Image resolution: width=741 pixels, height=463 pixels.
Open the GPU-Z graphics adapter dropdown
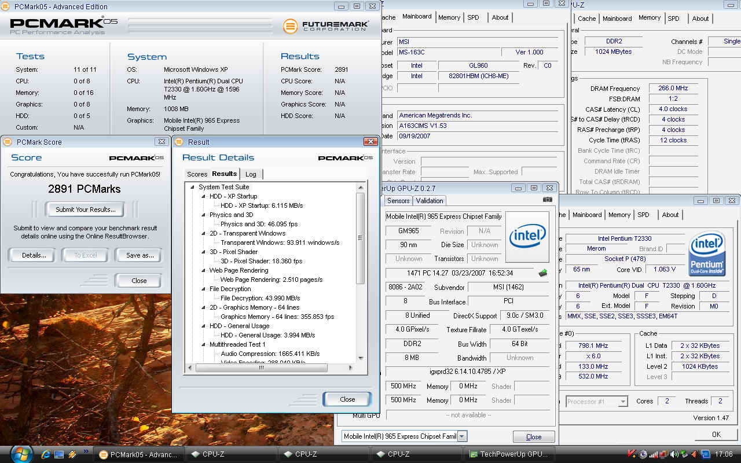(x=462, y=436)
